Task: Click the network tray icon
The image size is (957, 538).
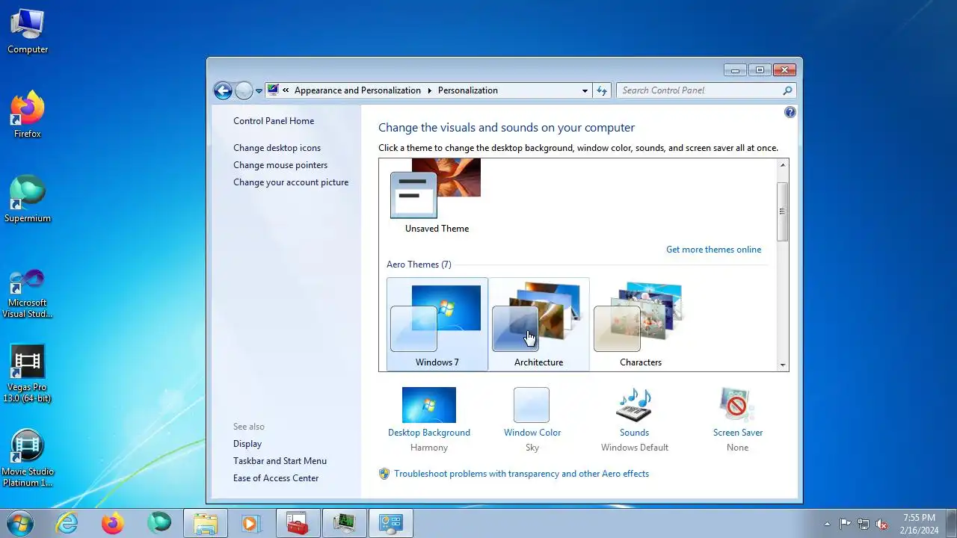Action: (x=864, y=524)
